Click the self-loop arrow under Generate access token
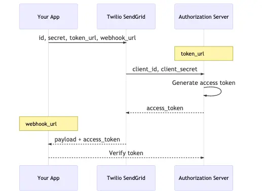 point(212,91)
